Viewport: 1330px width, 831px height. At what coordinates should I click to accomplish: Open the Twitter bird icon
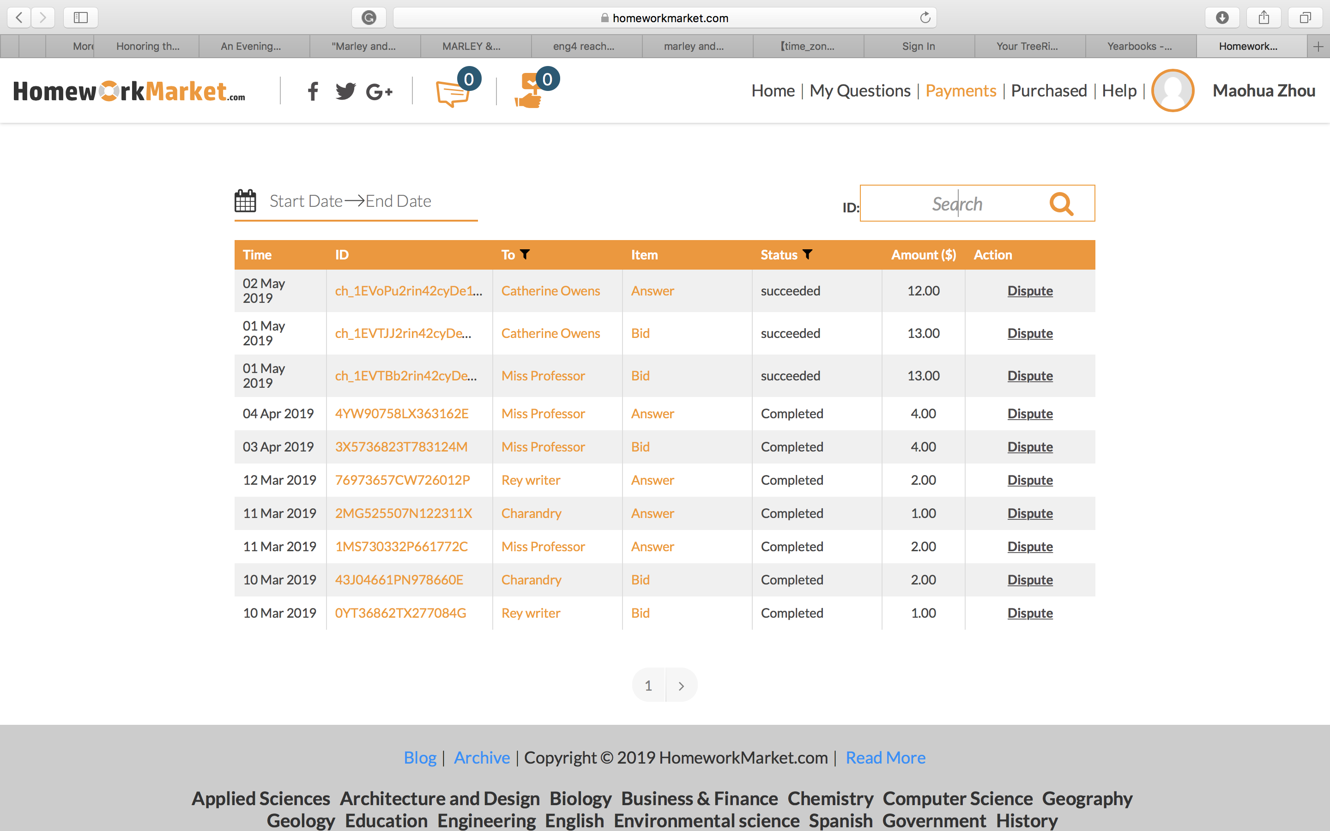pyautogui.click(x=346, y=91)
